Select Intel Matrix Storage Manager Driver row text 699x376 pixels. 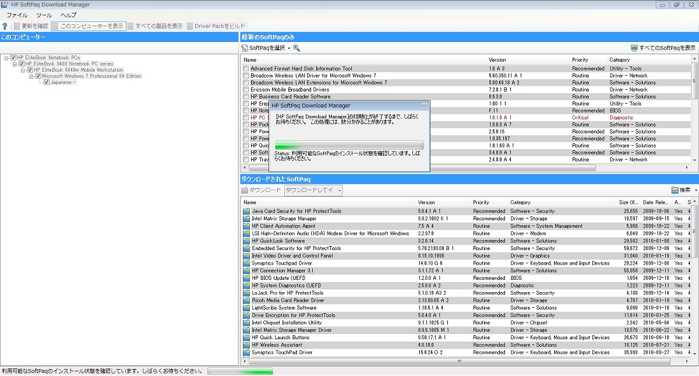[292, 330]
